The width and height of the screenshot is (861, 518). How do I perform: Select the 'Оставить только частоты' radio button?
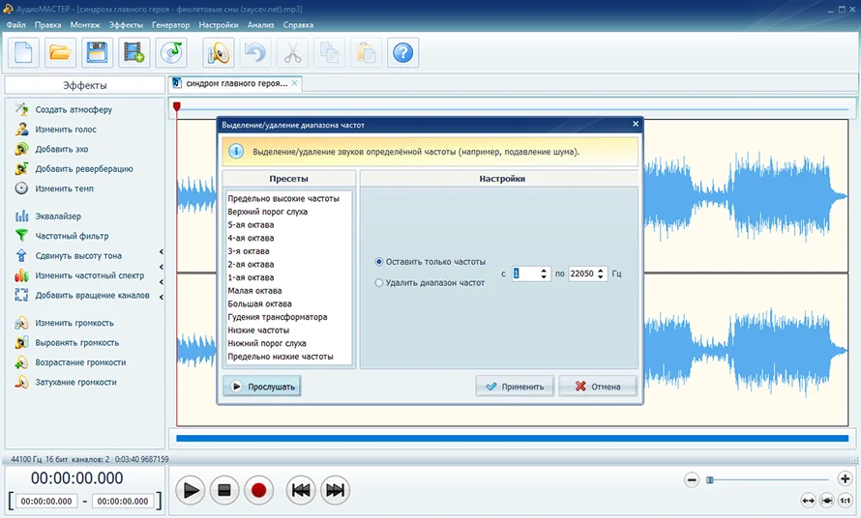point(379,262)
